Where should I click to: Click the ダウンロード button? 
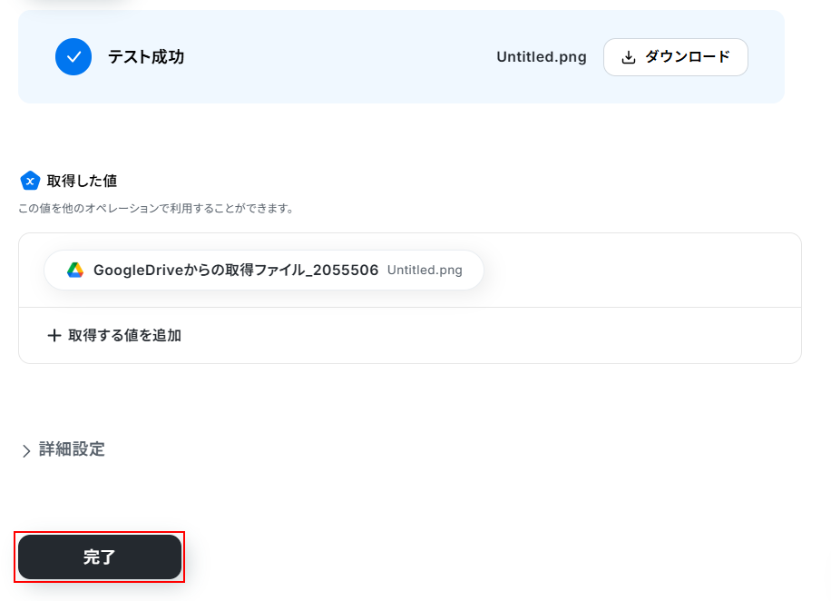tap(676, 57)
